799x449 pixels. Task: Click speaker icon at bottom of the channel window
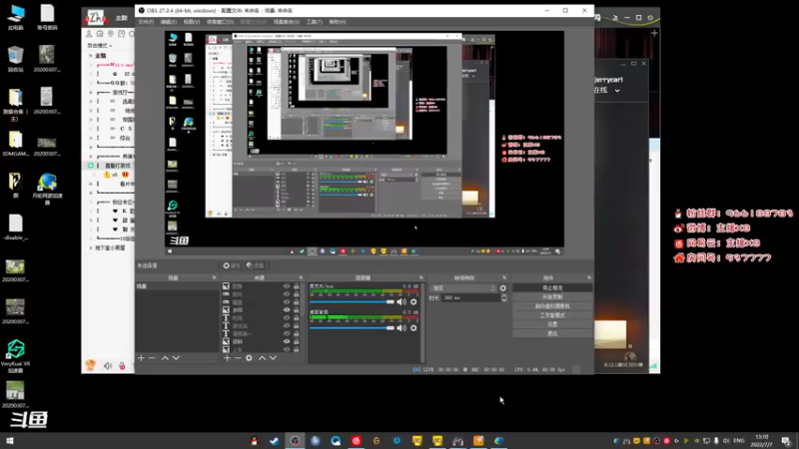tap(108, 365)
